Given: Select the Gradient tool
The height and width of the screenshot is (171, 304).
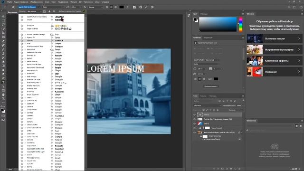Looking at the screenshot, I should [3, 66].
